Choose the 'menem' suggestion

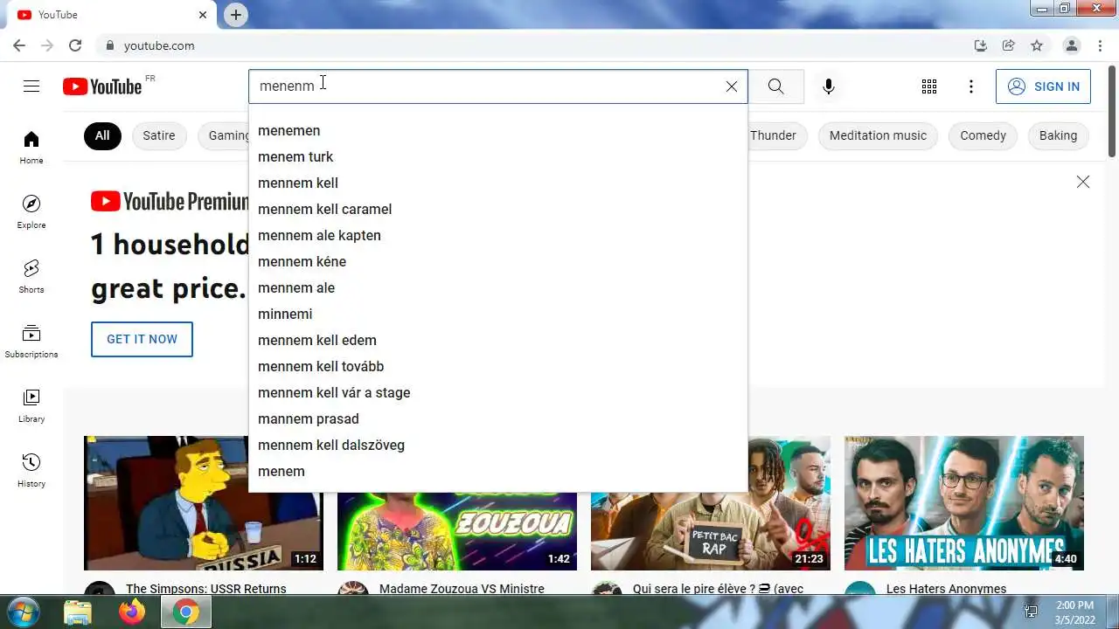point(498,471)
